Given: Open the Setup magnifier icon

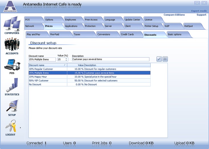Looking at the screenshot, I should click(12, 106).
